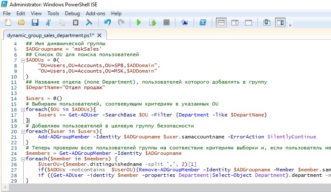The height and width of the screenshot is (192, 331).
Task: Click the OU=MSK string on line 9
Action: click(114, 71)
